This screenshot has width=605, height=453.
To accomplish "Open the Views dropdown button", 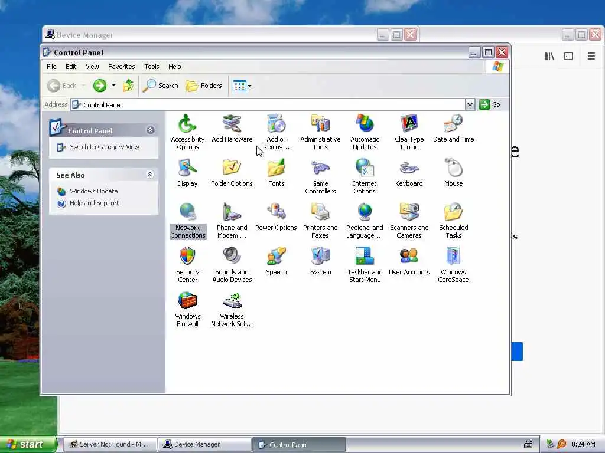I will click(x=242, y=86).
